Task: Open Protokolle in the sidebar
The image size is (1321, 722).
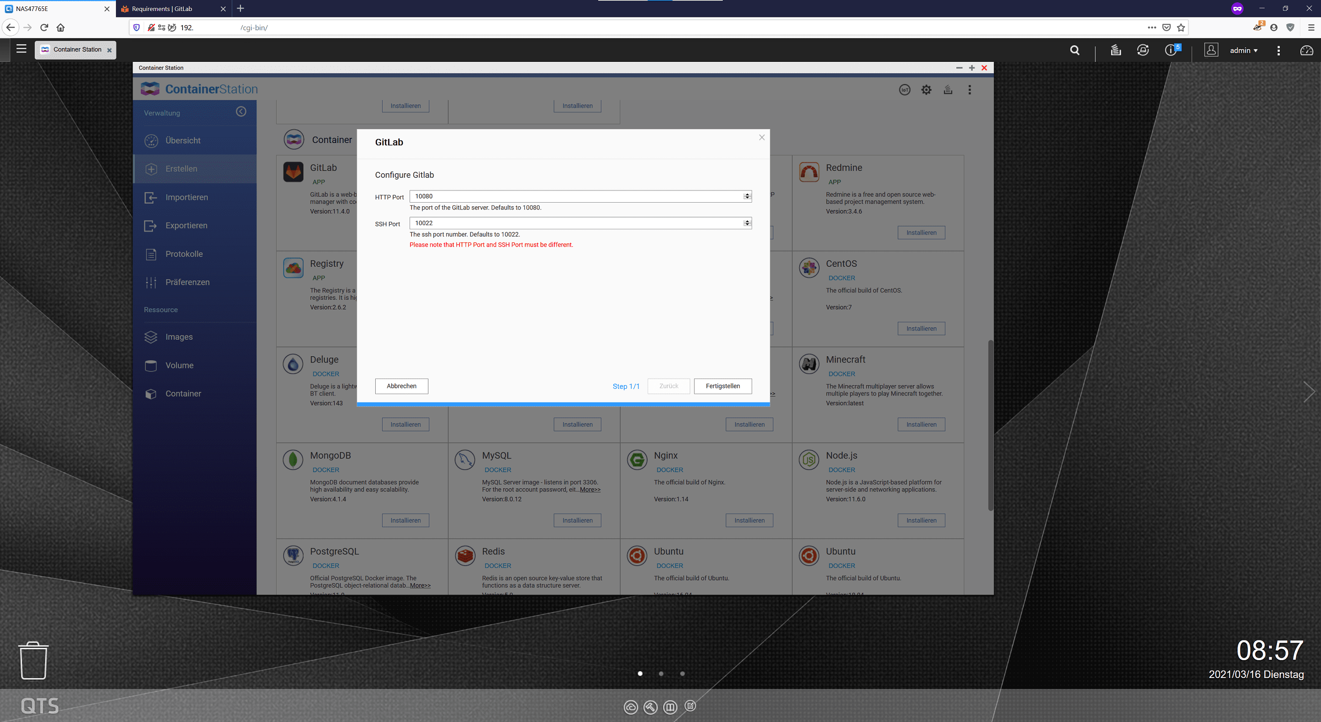Action: (195, 254)
